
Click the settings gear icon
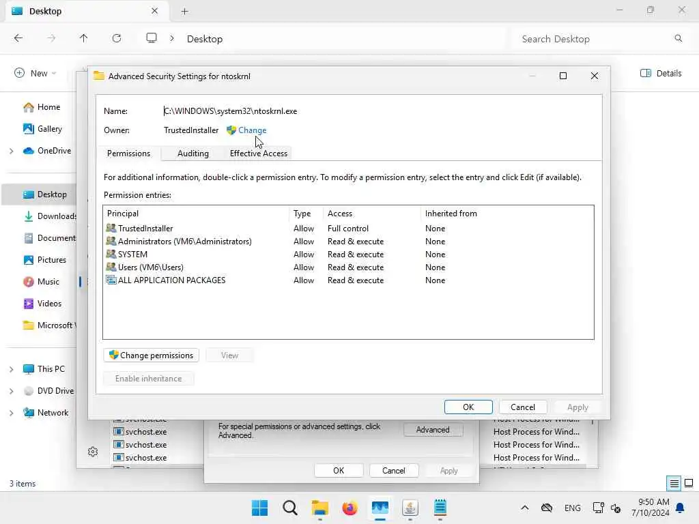click(93, 452)
